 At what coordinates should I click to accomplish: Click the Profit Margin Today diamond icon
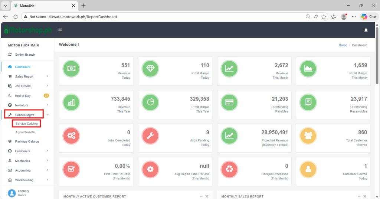(150, 68)
